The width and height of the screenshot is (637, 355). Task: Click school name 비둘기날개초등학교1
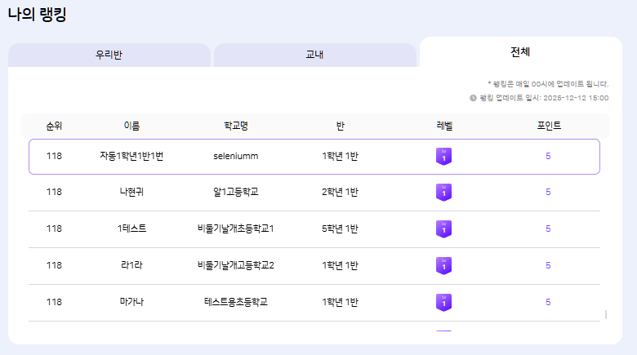tap(236, 229)
